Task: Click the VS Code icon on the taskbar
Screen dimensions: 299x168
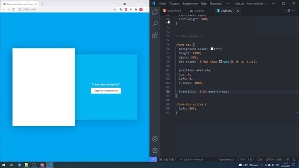Action: (x=50, y=165)
